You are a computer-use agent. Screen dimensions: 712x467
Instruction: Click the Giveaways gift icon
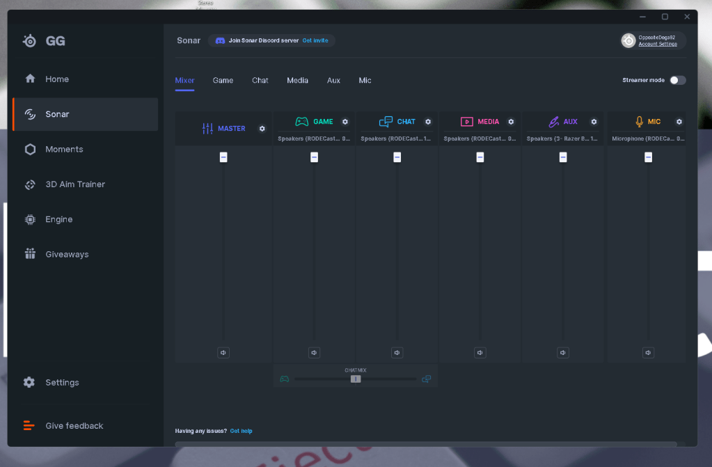[x=30, y=253]
